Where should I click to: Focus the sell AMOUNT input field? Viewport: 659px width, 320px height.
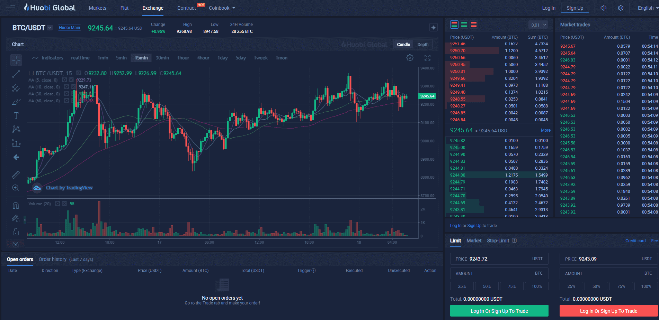click(x=609, y=273)
